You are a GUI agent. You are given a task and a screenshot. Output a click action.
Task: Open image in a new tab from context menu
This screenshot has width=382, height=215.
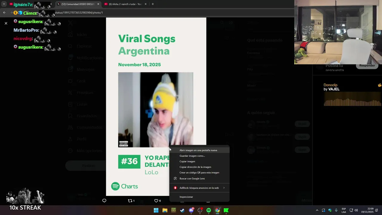tap(199, 150)
